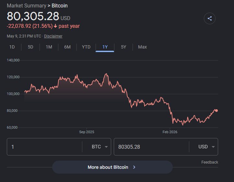Send Feedback via the Feedback link

(210, 162)
